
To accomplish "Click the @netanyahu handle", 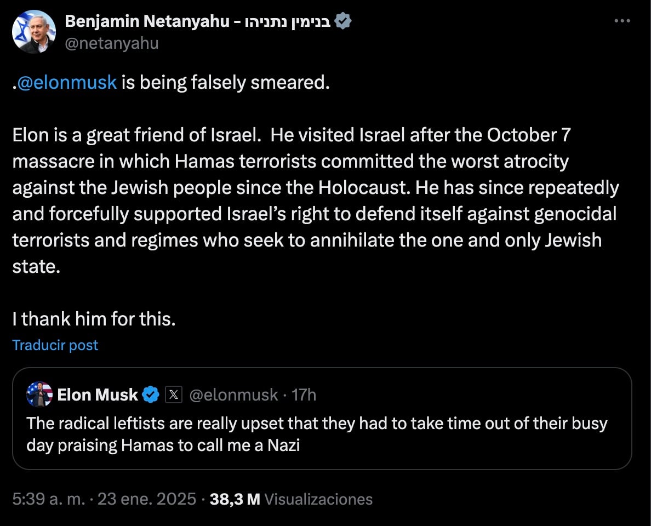I will coord(112,43).
